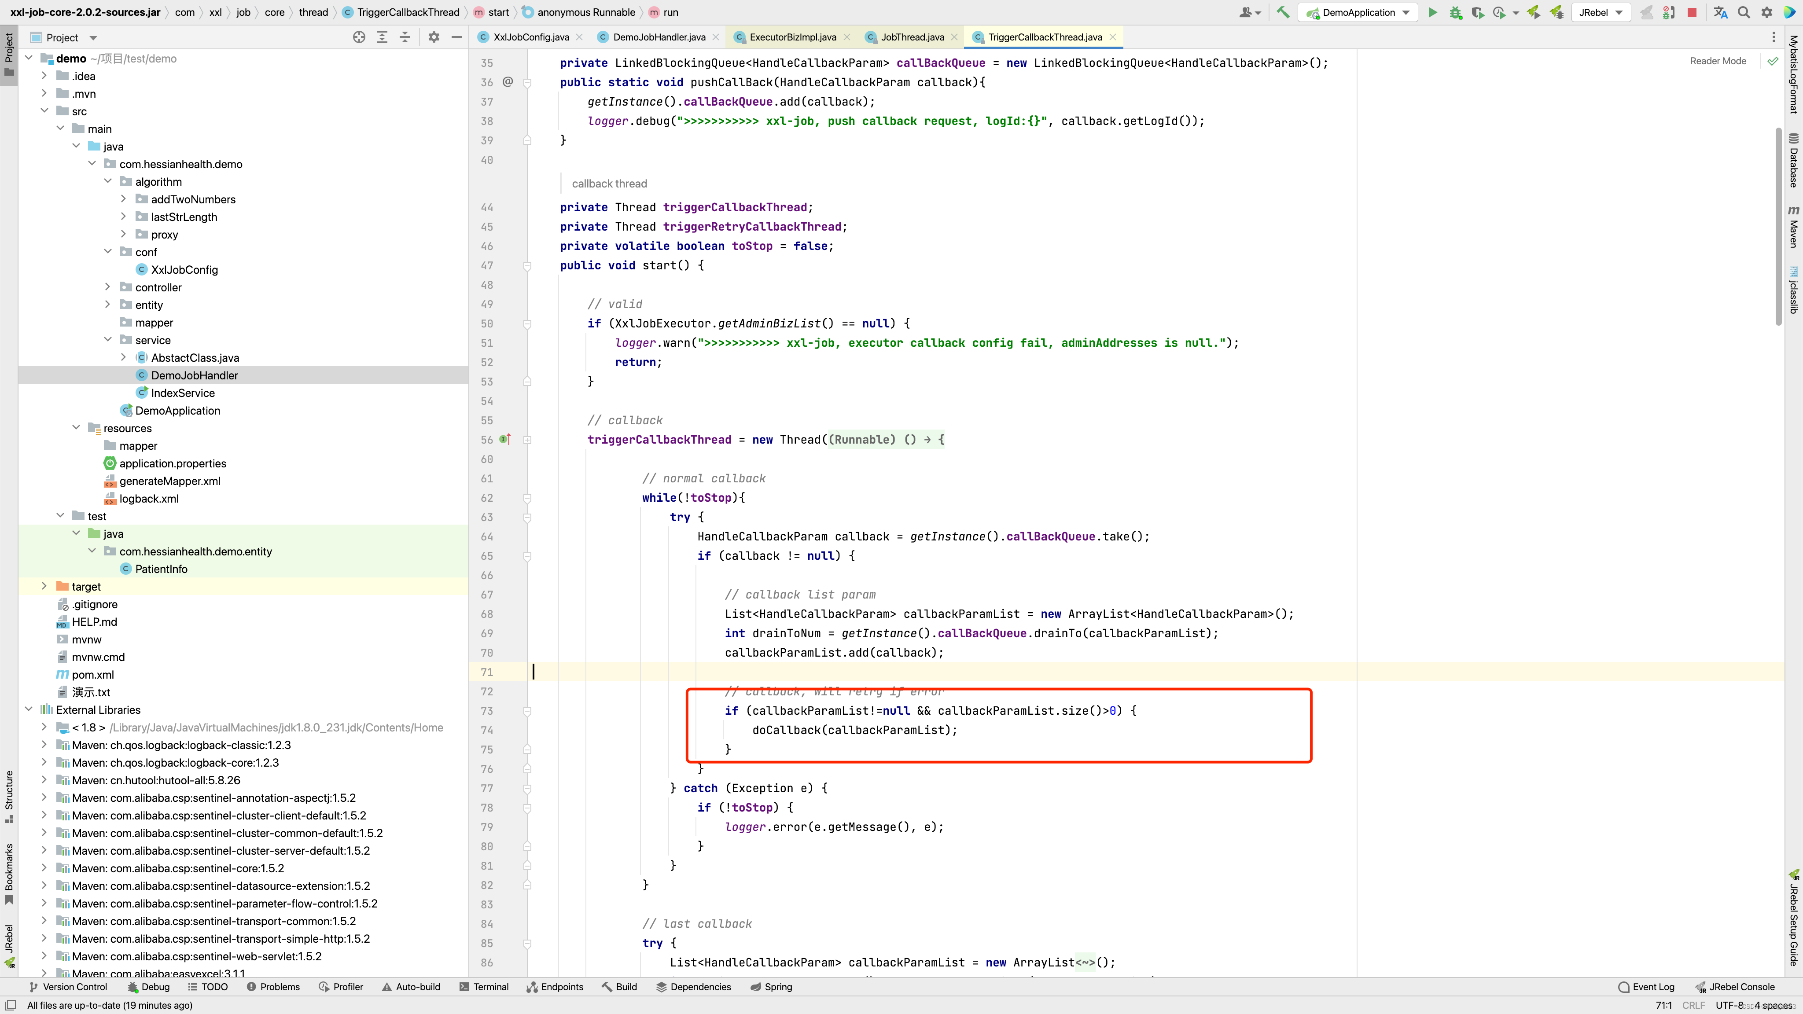This screenshot has height=1014, width=1803.
Task: Select pom.xml in the project tree
Action: pos(92,675)
